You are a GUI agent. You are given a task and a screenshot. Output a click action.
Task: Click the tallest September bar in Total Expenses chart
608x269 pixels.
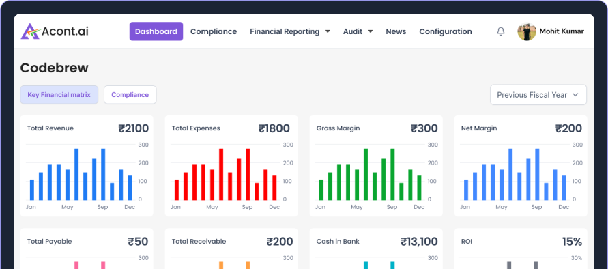pos(248,174)
